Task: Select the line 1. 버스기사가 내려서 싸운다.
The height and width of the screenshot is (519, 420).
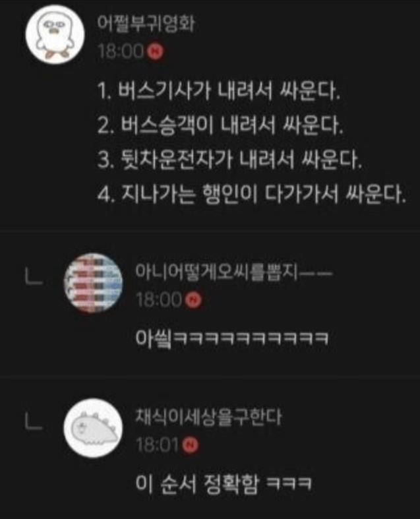Action: (x=219, y=90)
